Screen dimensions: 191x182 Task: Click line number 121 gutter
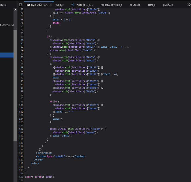click(22, 177)
